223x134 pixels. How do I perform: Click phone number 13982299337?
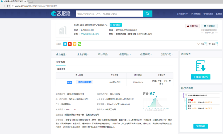87,30
